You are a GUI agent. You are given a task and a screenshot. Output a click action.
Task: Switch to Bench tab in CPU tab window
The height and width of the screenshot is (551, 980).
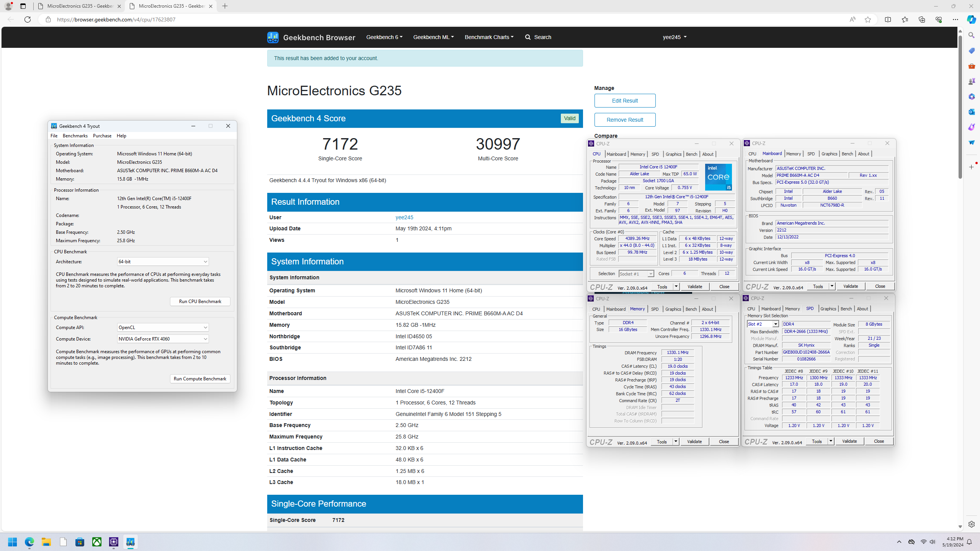point(691,154)
